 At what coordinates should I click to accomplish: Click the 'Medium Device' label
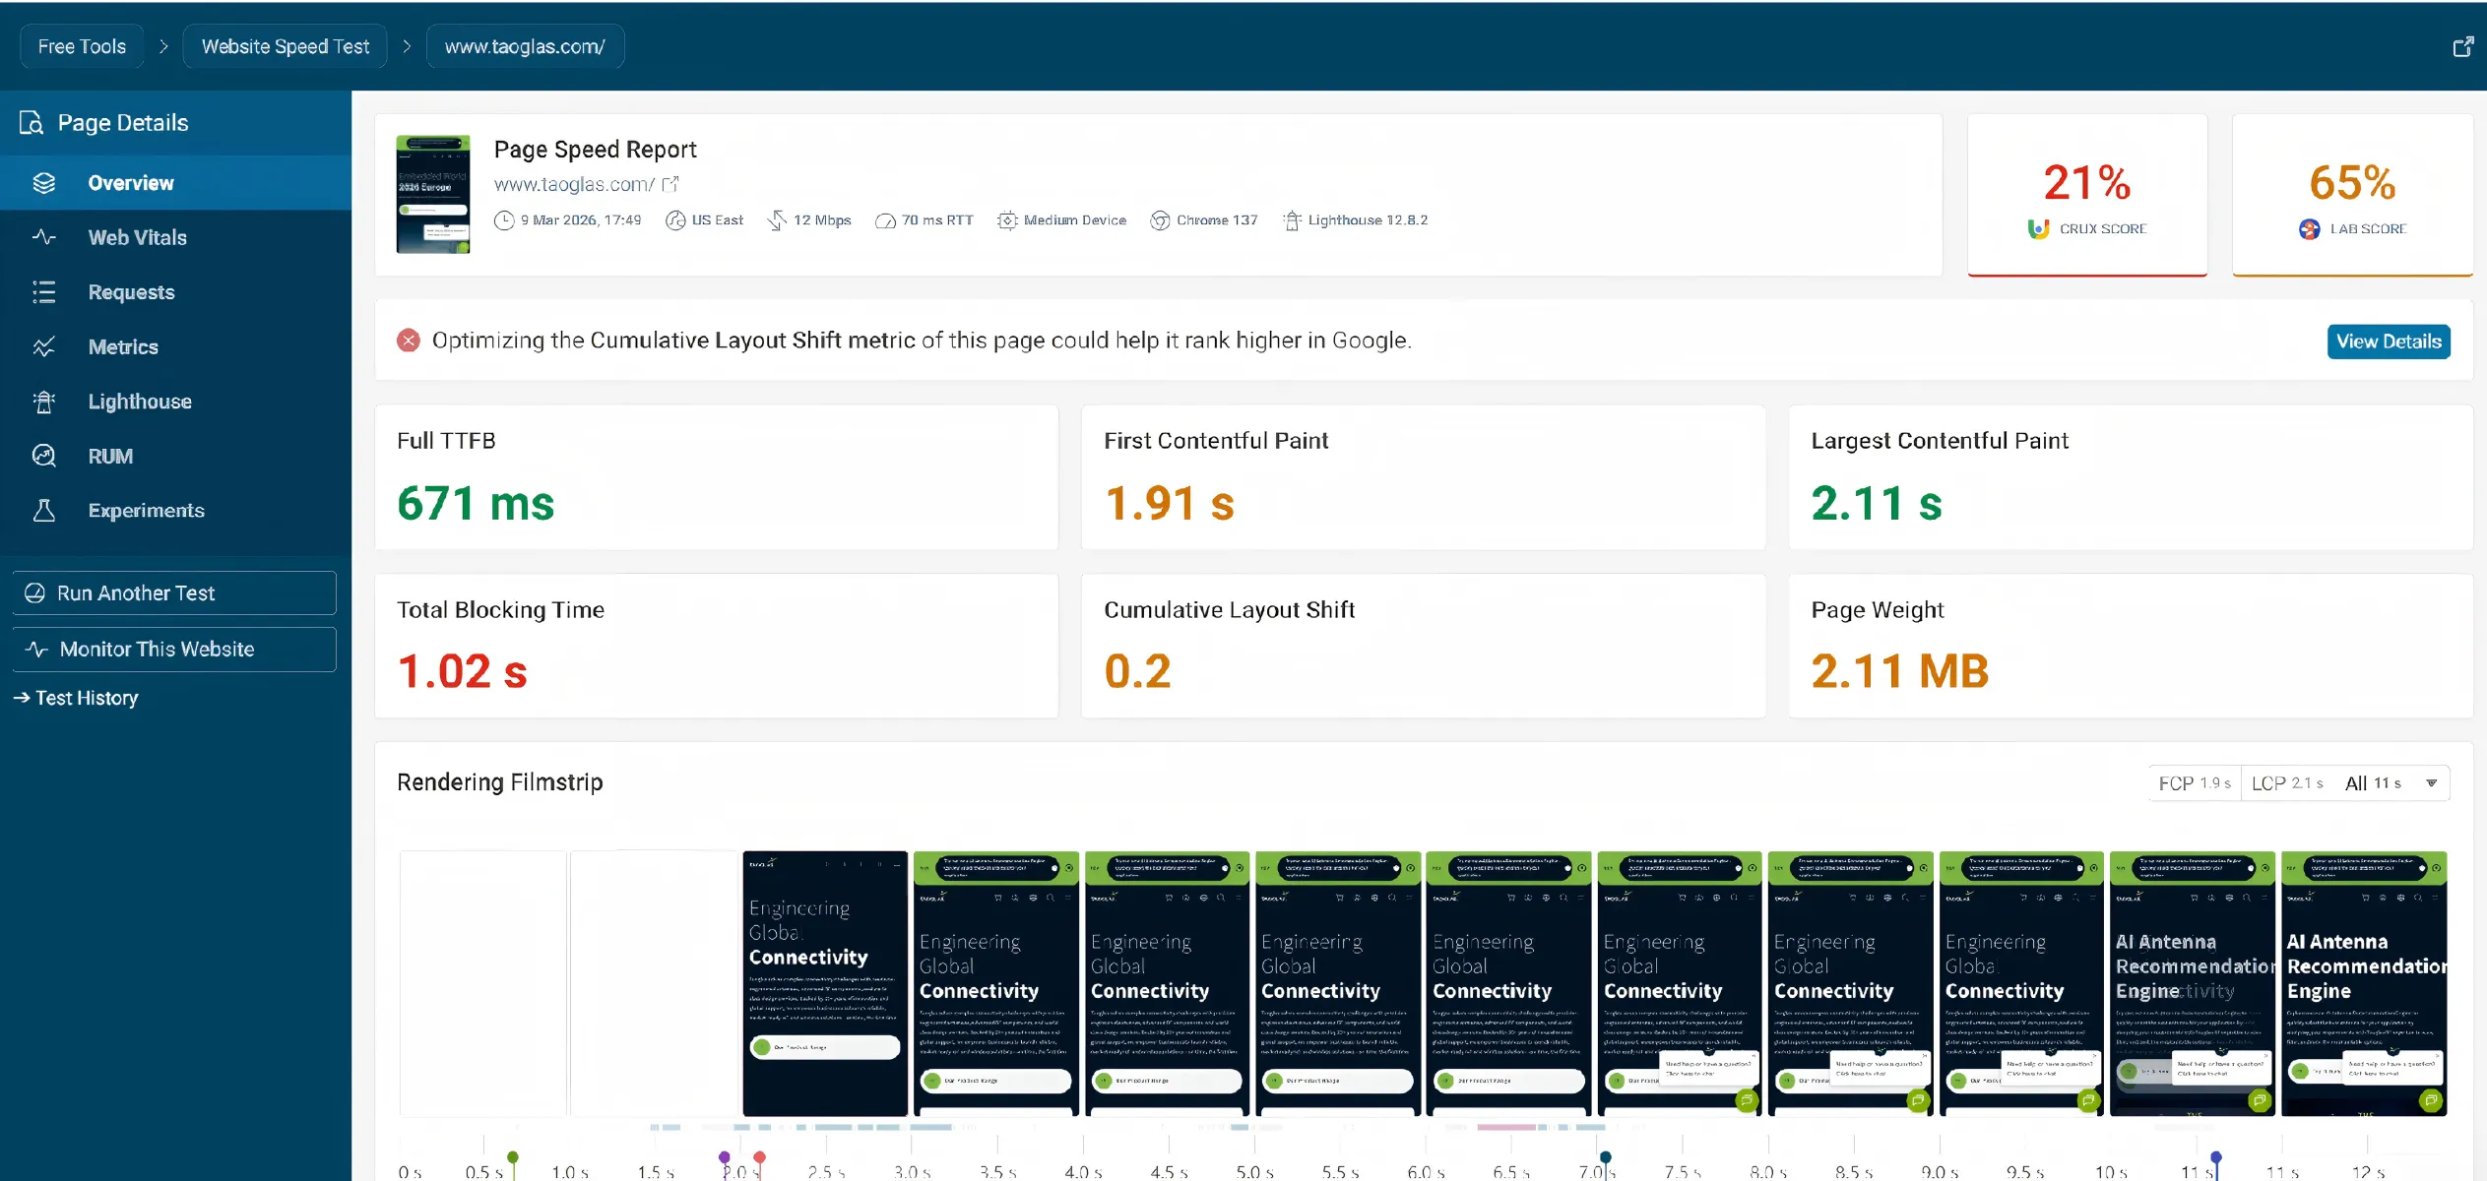(x=1075, y=220)
